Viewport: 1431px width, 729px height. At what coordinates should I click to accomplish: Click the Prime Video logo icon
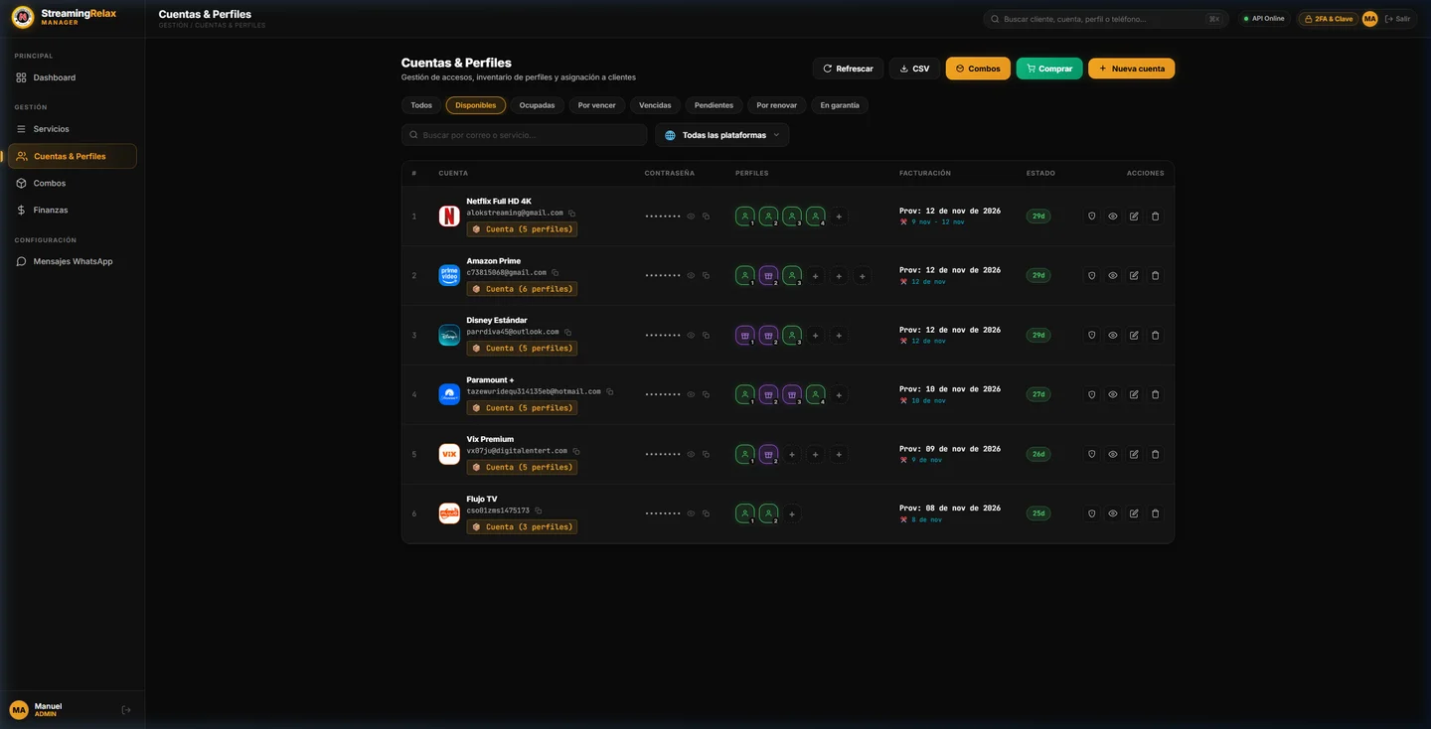tap(449, 276)
